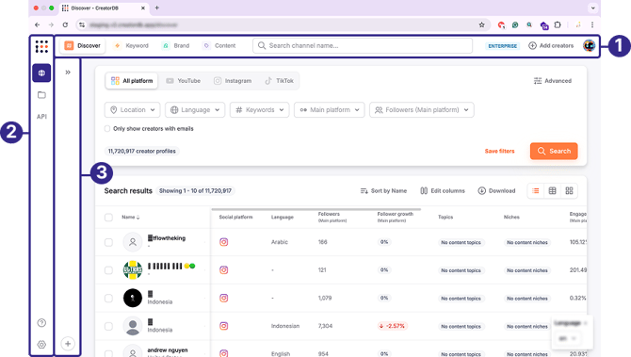Click the -2.57% follower growth badge
Screen dimensions: 631x357
[x=392, y=326]
